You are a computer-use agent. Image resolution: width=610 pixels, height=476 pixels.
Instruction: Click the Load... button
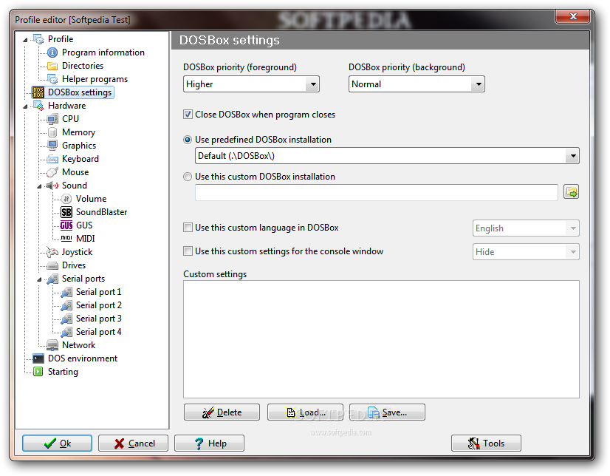point(305,412)
